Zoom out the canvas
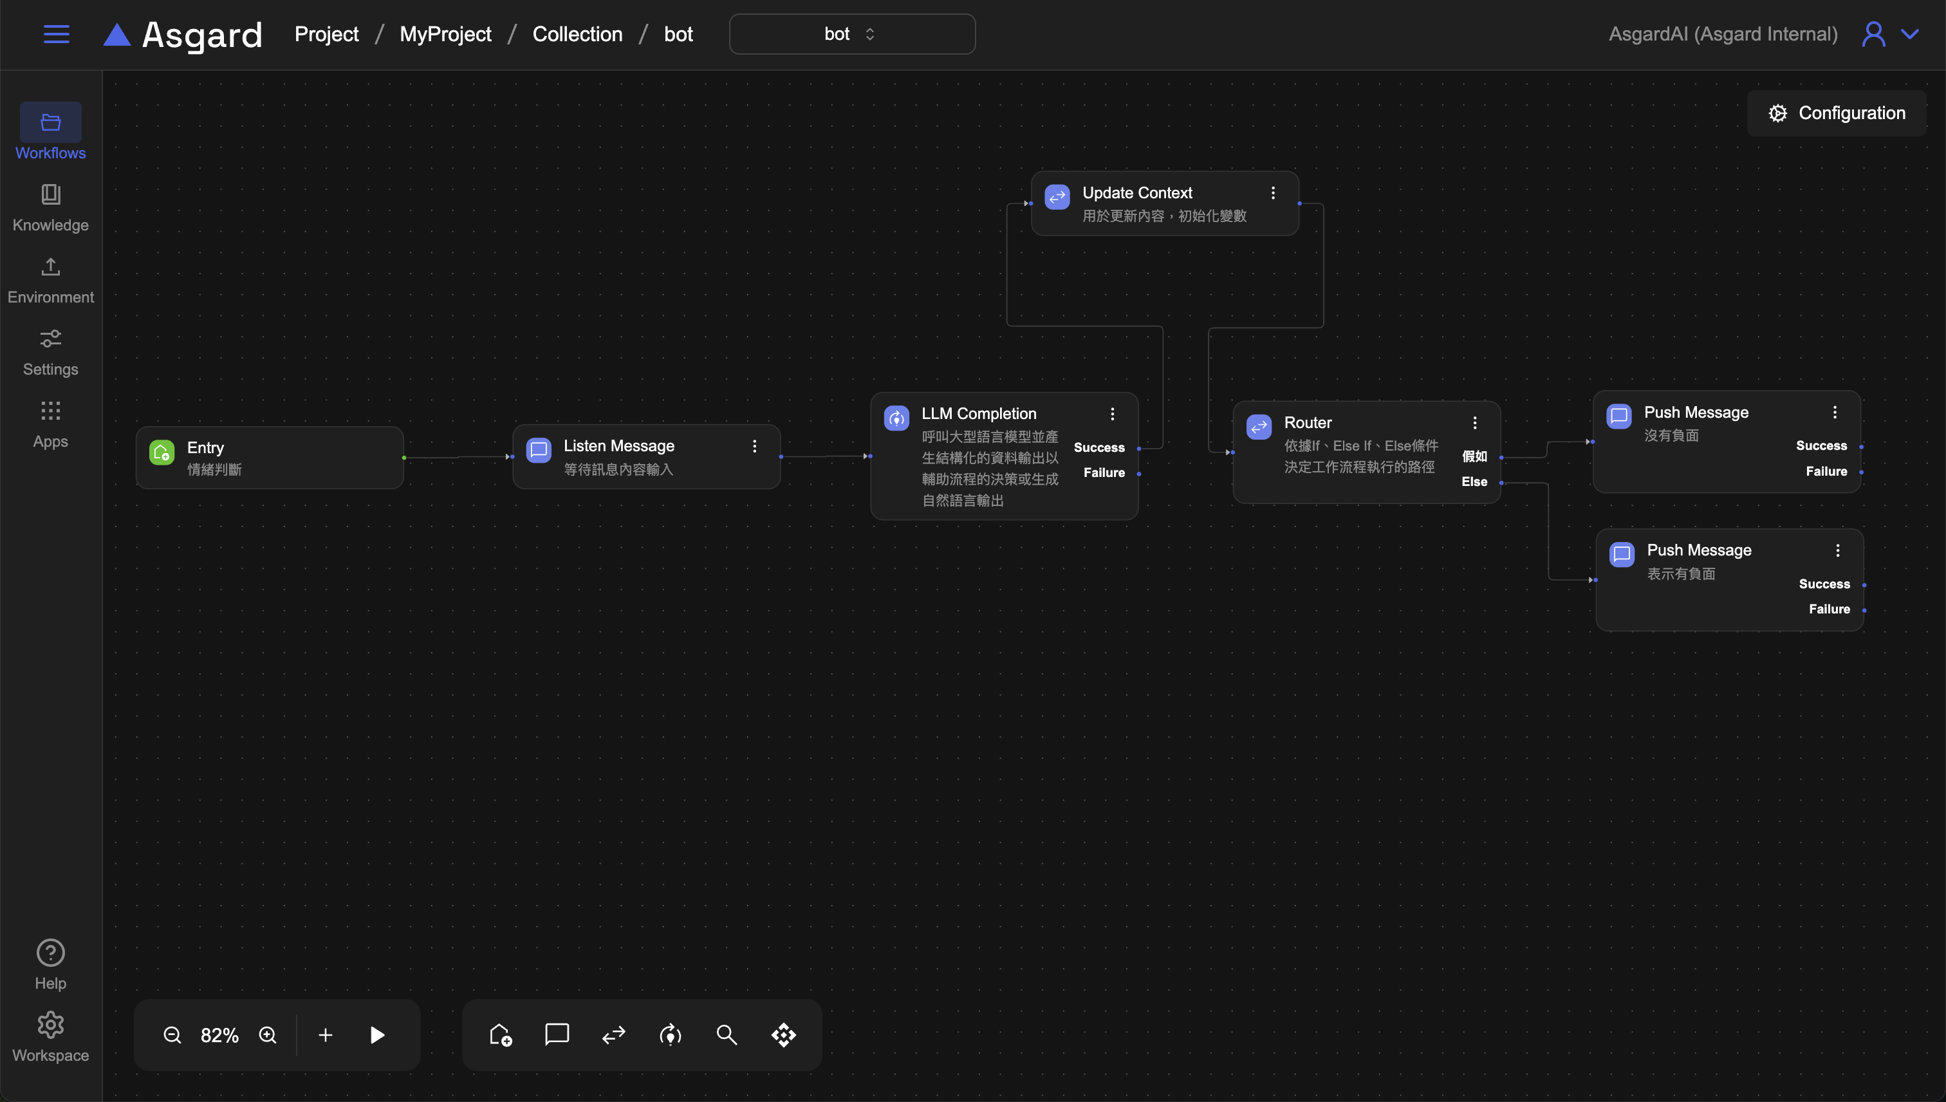Image resolution: width=1946 pixels, height=1102 pixels. point(172,1034)
